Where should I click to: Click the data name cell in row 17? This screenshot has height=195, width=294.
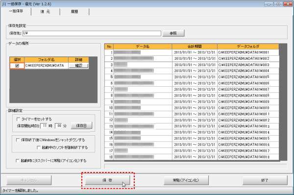(143, 151)
